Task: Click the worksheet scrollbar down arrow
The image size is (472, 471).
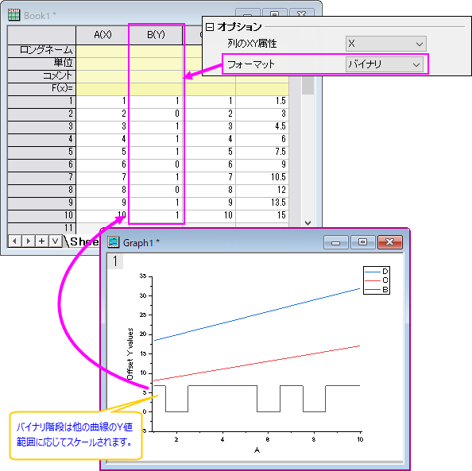Action: 308,222
